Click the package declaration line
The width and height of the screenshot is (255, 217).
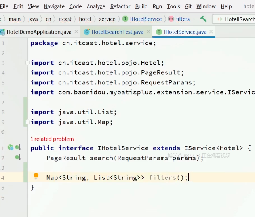pos(93,43)
